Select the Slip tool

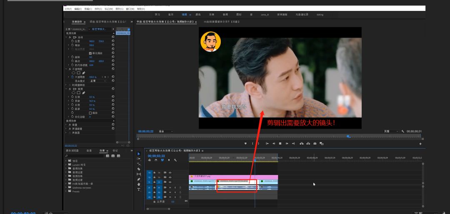click(139, 174)
